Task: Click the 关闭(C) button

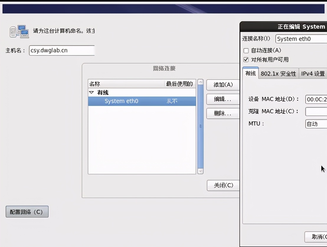Action: [223, 185]
